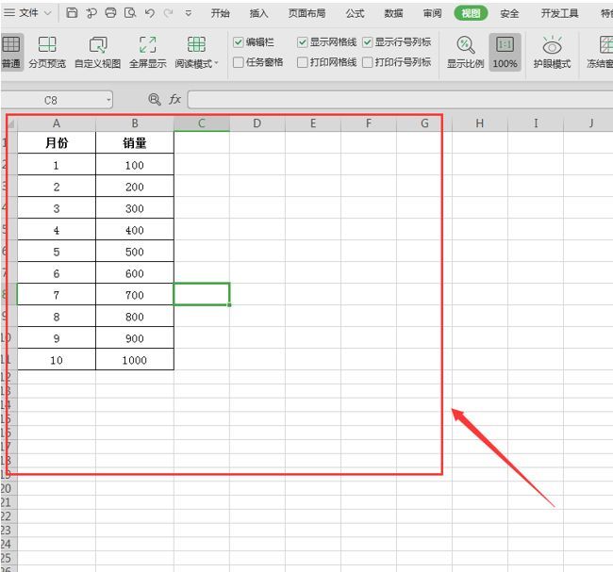Open 分页预览 page break preview
The width and height of the screenshot is (613, 572).
pos(47,52)
